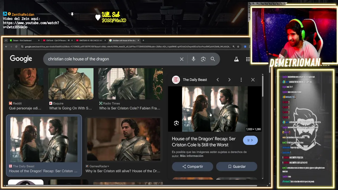Open Google Lens image search in search bar
Viewport: 338px width, 190px height.
pos(203,59)
